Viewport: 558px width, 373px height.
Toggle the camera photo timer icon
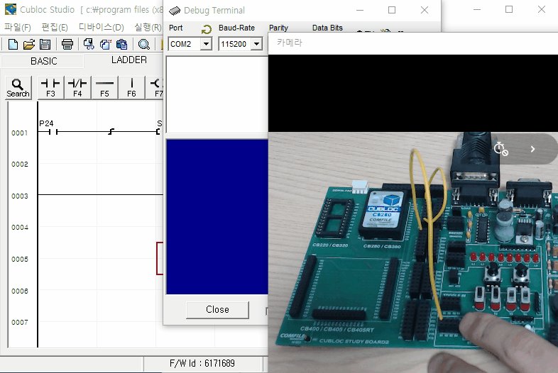click(500, 149)
